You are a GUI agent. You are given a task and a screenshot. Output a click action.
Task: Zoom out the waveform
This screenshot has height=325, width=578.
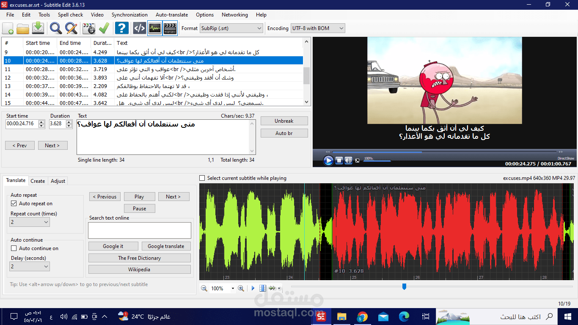pos(204,288)
